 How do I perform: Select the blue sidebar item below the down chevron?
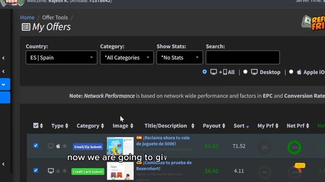pyautogui.click(x=5, y=98)
